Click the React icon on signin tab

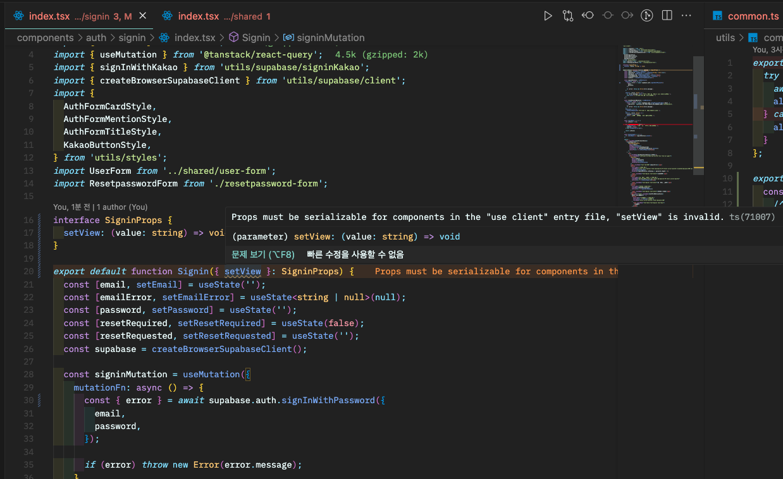coord(18,16)
